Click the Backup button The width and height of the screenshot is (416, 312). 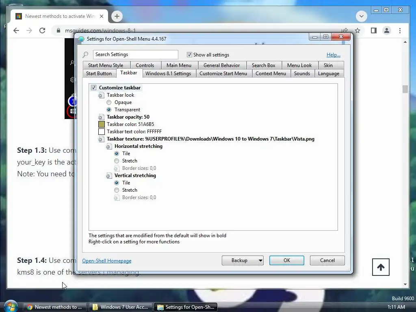[240, 260]
